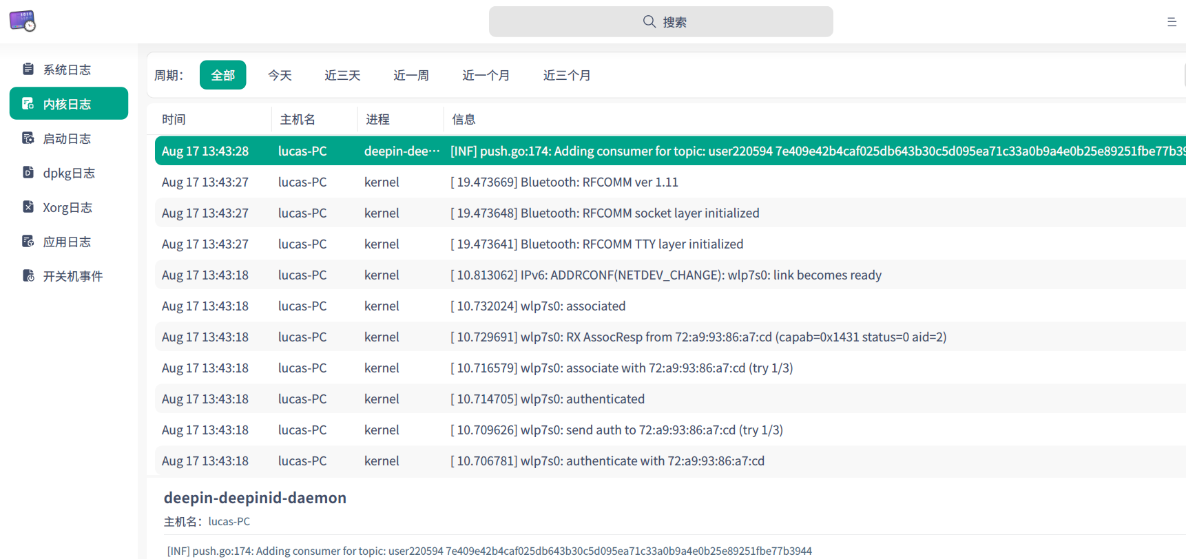Click the system log sidebar icon
The width and height of the screenshot is (1186, 559).
[x=28, y=69]
